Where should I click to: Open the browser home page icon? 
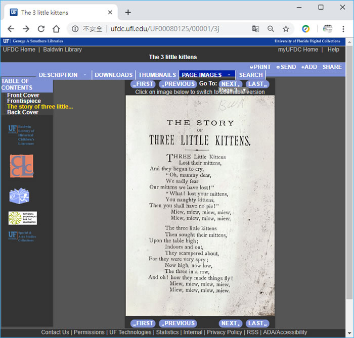point(56,29)
